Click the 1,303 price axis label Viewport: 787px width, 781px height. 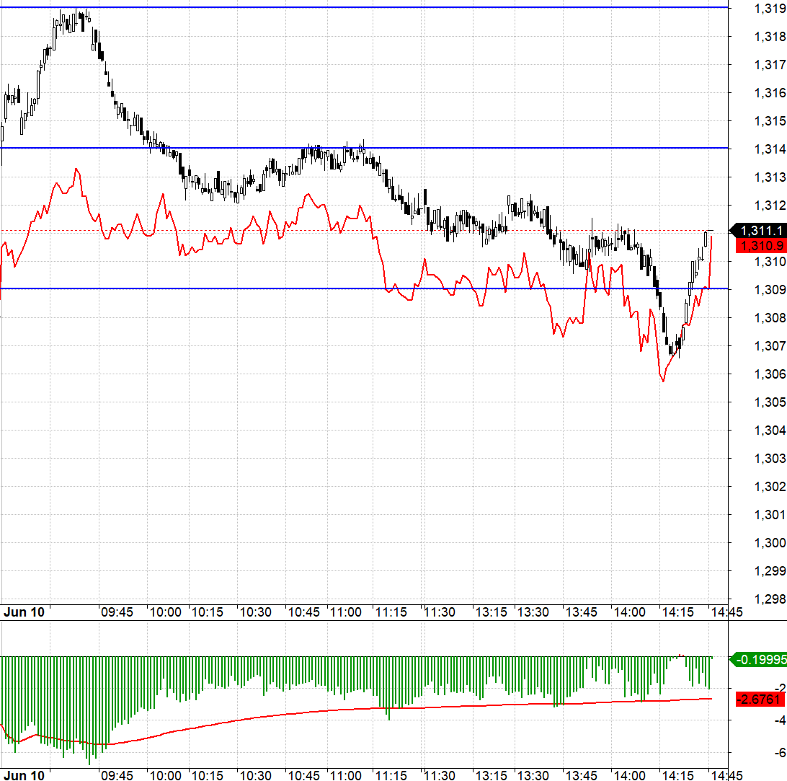[x=770, y=459]
